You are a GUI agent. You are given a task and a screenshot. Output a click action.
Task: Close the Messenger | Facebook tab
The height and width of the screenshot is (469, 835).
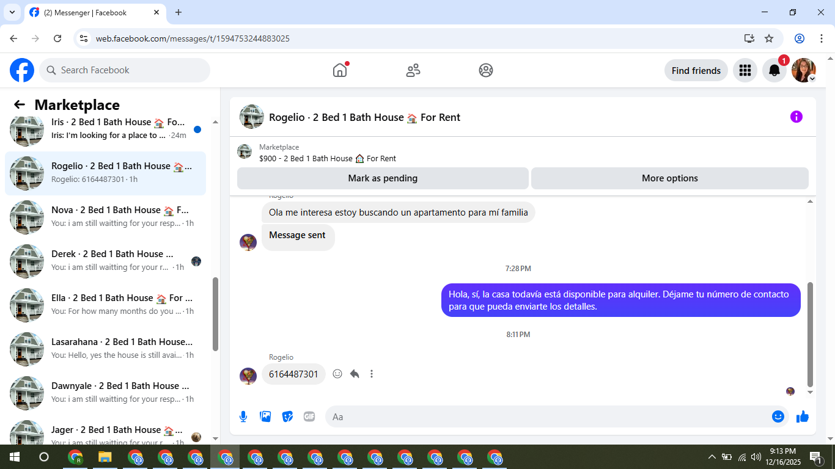(x=156, y=12)
